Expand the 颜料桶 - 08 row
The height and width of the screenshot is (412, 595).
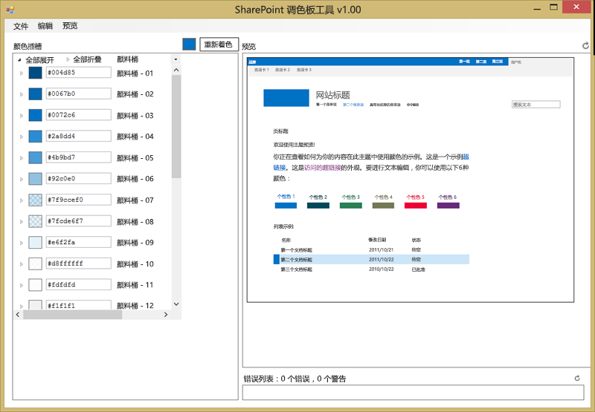(22, 221)
